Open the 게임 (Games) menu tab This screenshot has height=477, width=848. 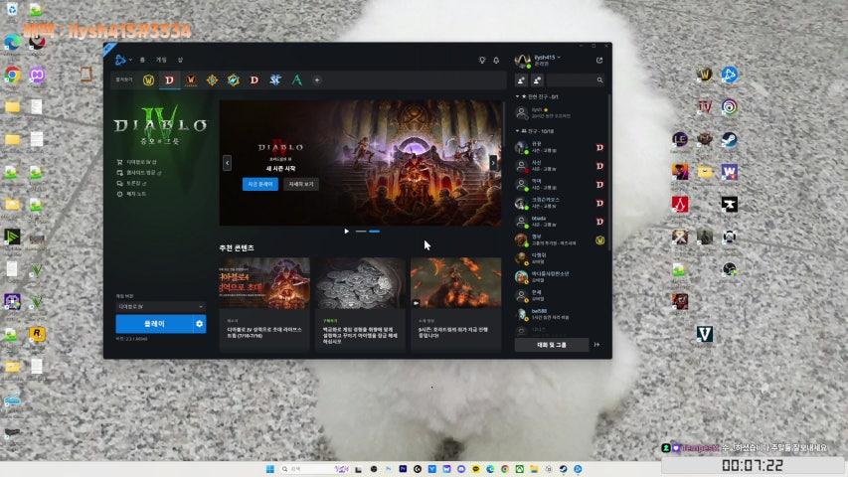[161, 60]
